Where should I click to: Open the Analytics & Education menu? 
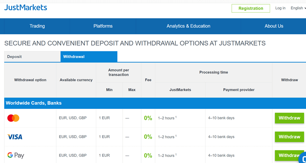click(x=188, y=26)
